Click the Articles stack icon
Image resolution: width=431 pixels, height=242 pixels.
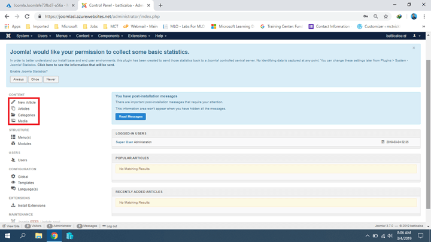tap(13, 108)
